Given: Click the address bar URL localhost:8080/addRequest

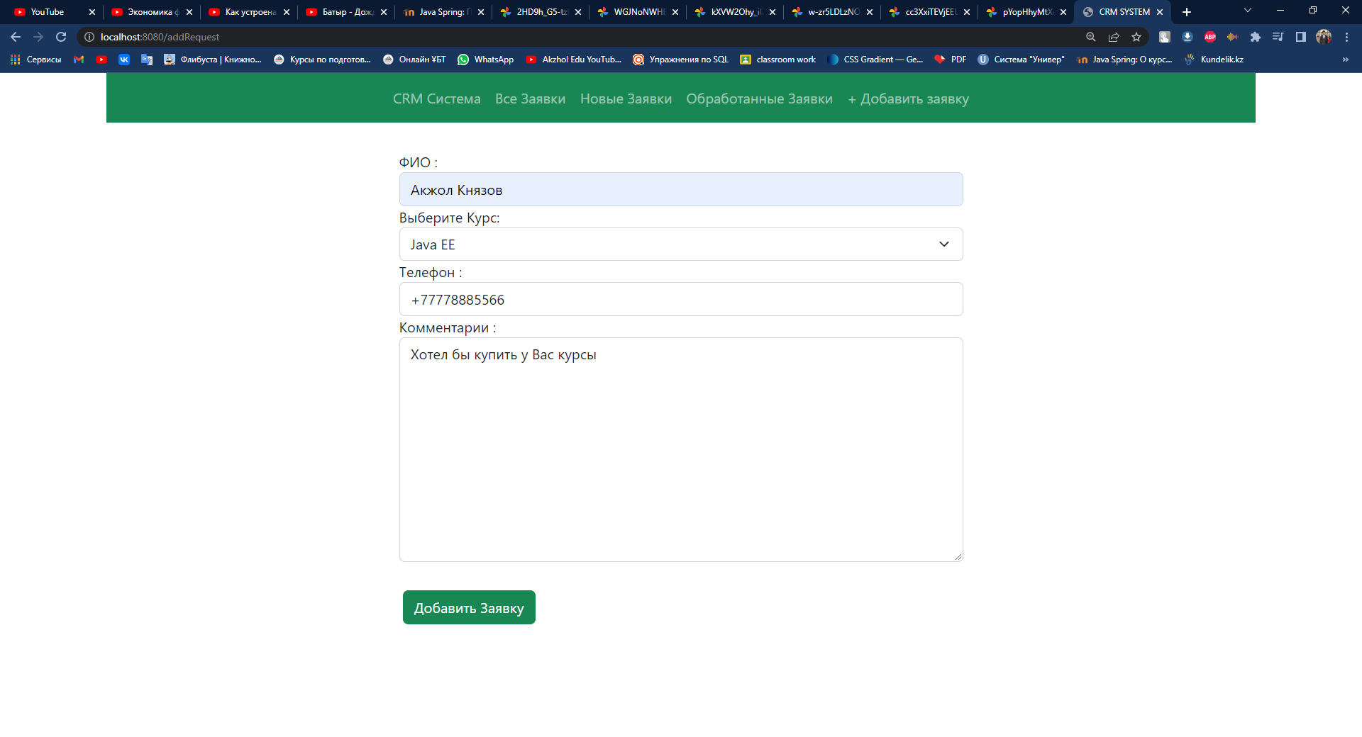Looking at the screenshot, I should 160,37.
